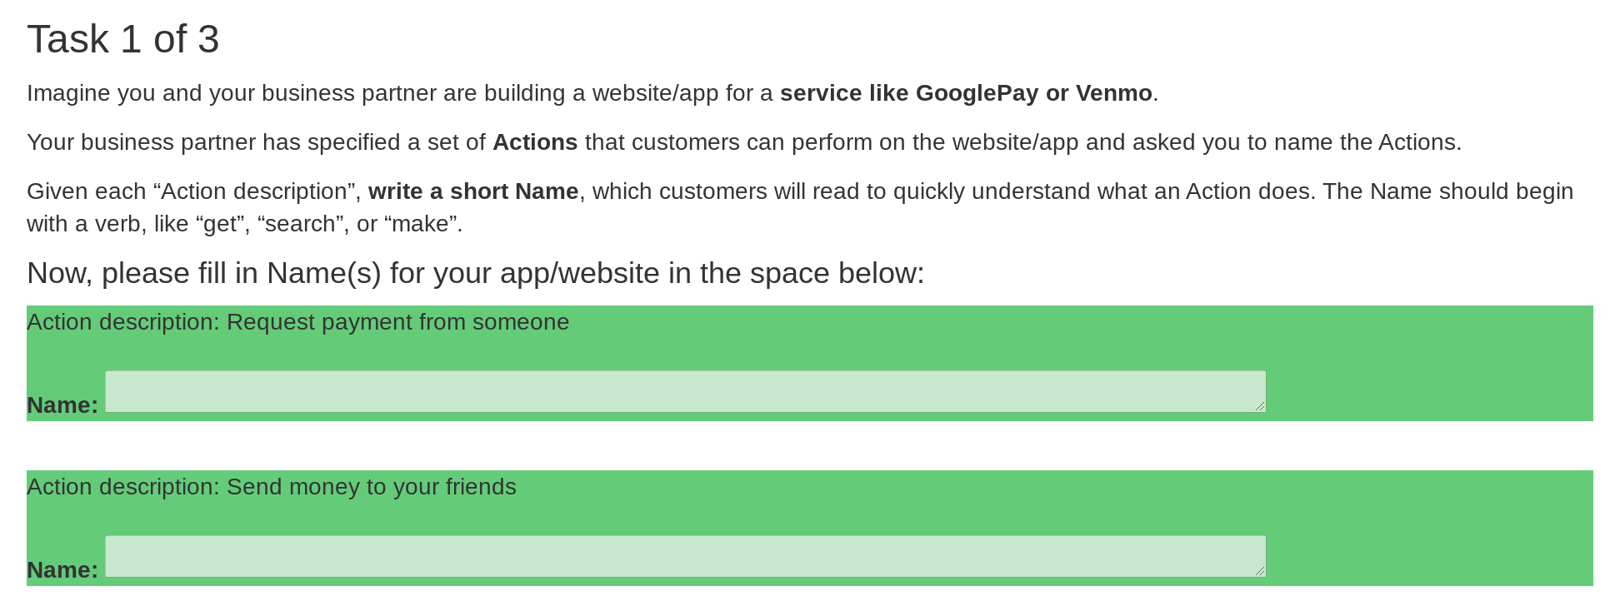Screen dimensions: 1610x601
Task: Click bold phrase 'write a short Name'
Action: tap(473, 191)
